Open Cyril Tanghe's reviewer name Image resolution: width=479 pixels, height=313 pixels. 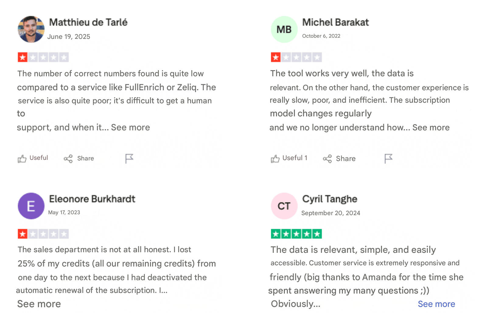[x=330, y=199]
